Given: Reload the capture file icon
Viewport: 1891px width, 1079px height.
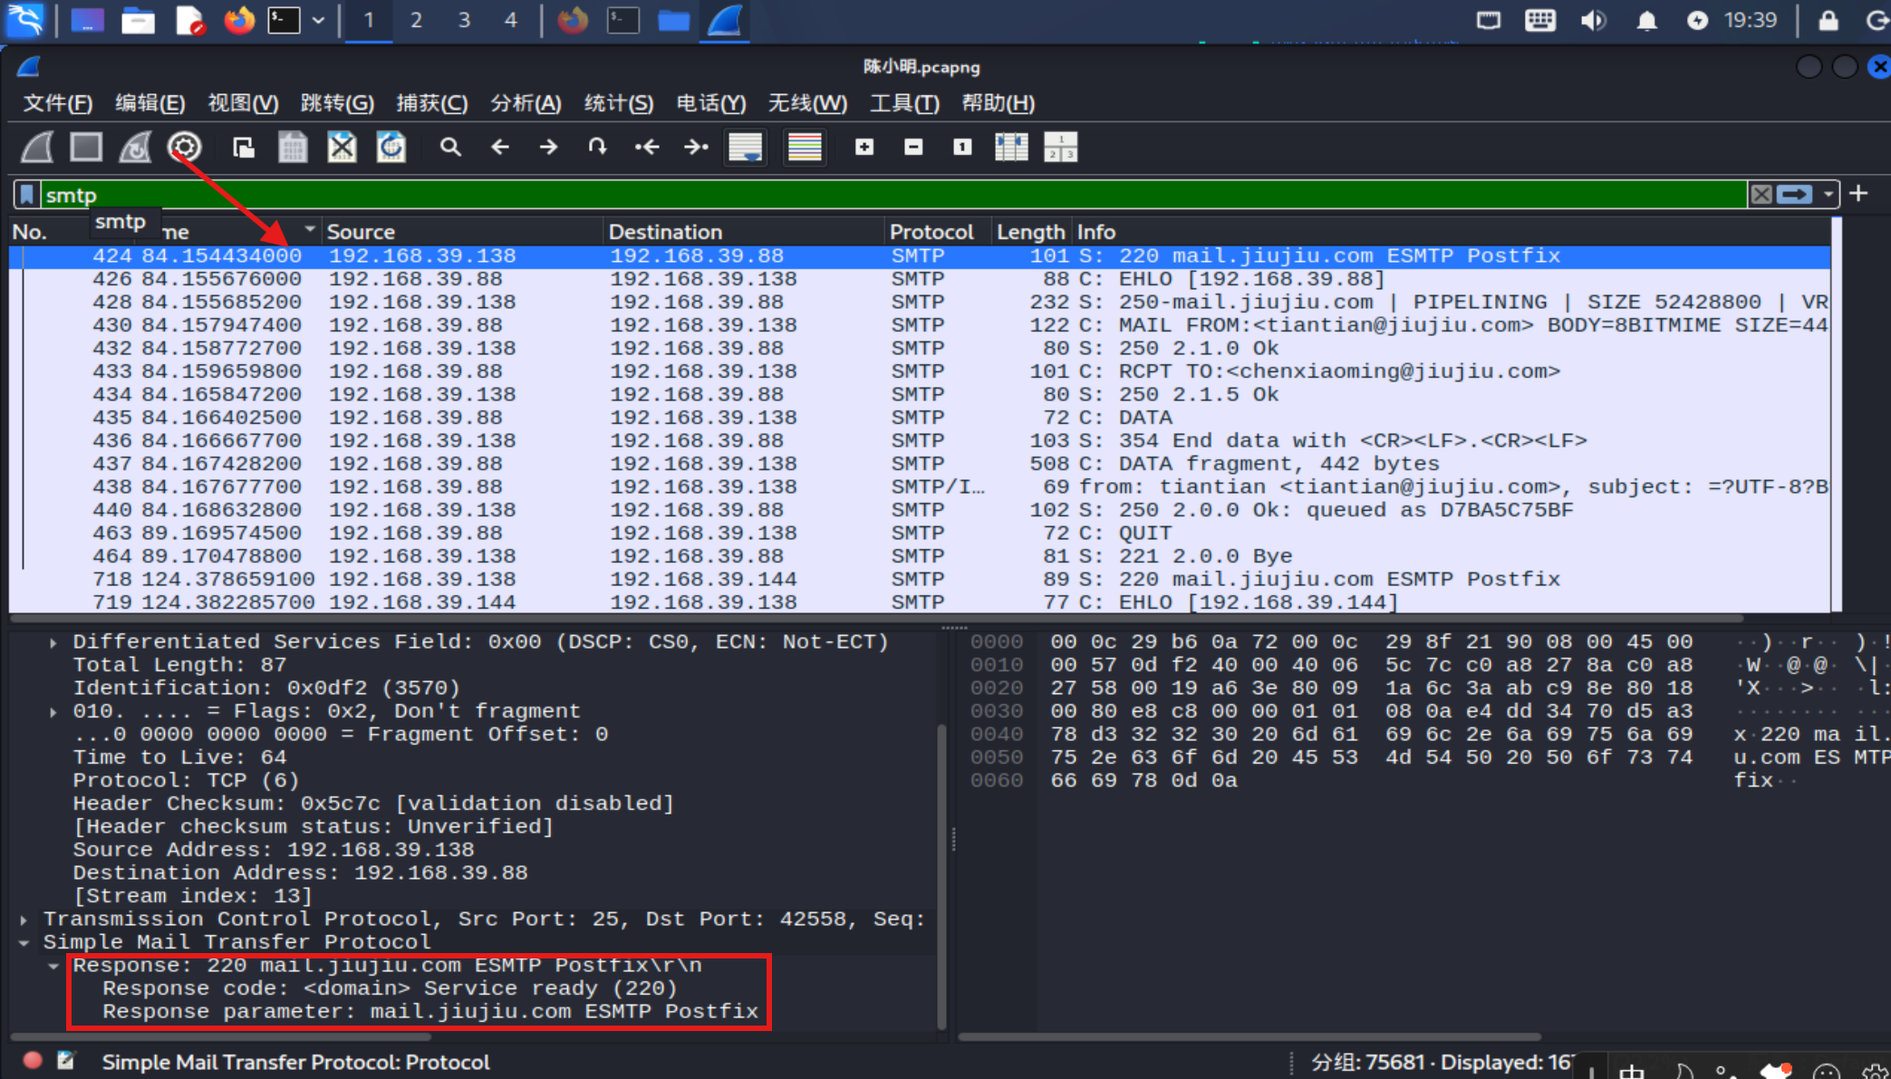Looking at the screenshot, I should (391, 147).
